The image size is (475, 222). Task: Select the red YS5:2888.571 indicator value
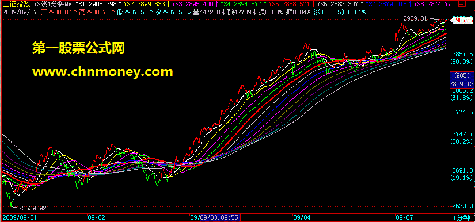pyautogui.click(x=289, y=4)
